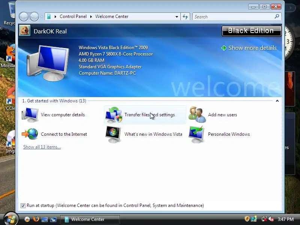
Task: Click the network status tray icon
Action: (x=264, y=219)
